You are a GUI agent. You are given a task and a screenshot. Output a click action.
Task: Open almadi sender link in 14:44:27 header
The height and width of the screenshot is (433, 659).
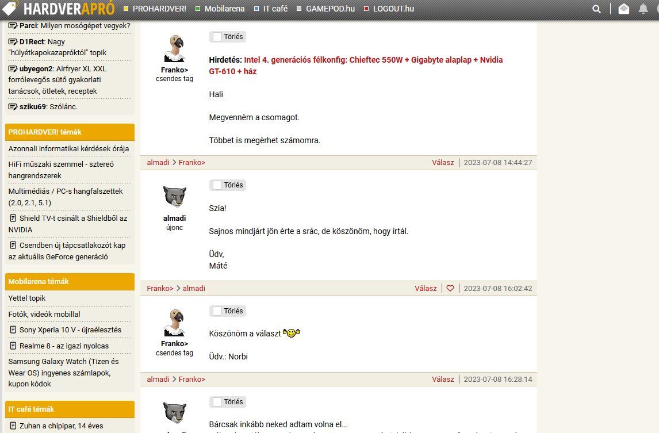pos(158,163)
